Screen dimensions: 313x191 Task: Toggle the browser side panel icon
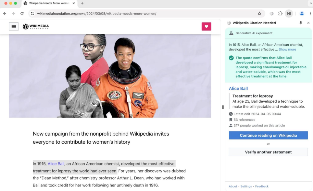[289, 14]
